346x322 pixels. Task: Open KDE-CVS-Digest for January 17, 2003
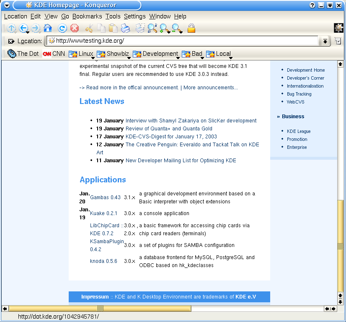pos(171,137)
